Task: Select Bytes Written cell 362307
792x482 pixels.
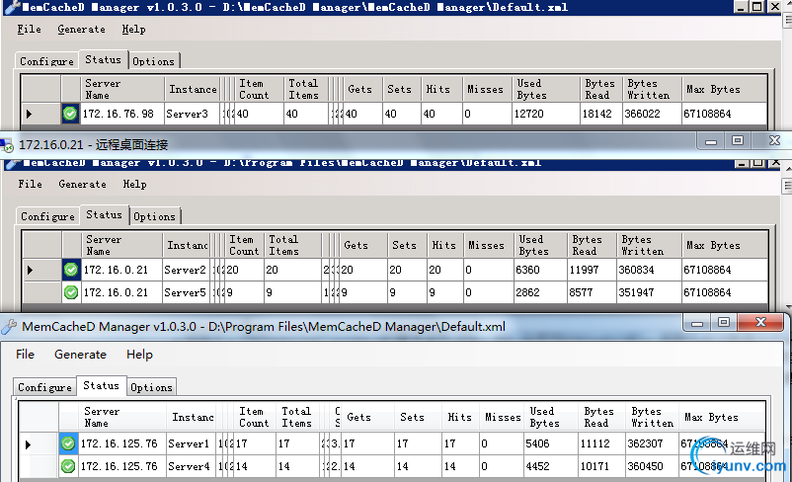Action: [x=652, y=444]
